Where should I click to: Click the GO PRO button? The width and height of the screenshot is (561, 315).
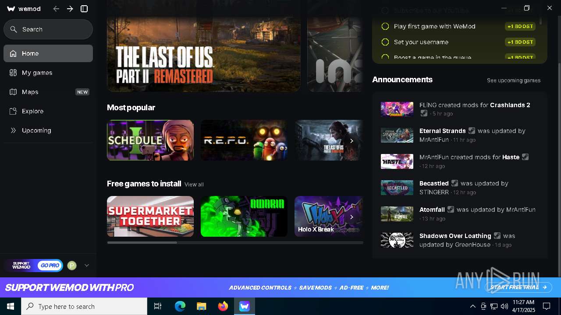click(50, 266)
